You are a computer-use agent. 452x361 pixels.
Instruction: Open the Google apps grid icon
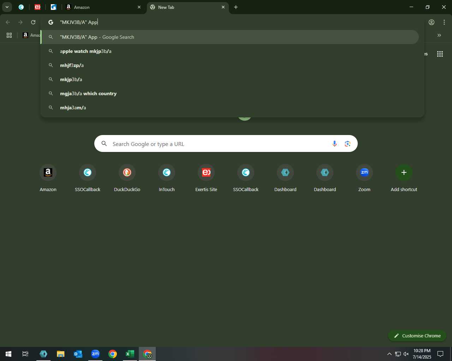pyautogui.click(x=440, y=54)
